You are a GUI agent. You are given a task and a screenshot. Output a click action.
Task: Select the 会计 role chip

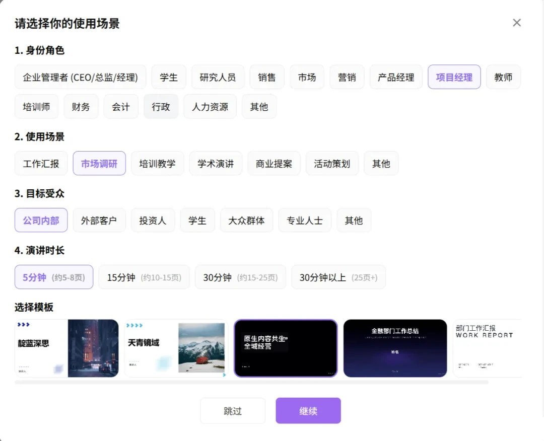pos(121,106)
